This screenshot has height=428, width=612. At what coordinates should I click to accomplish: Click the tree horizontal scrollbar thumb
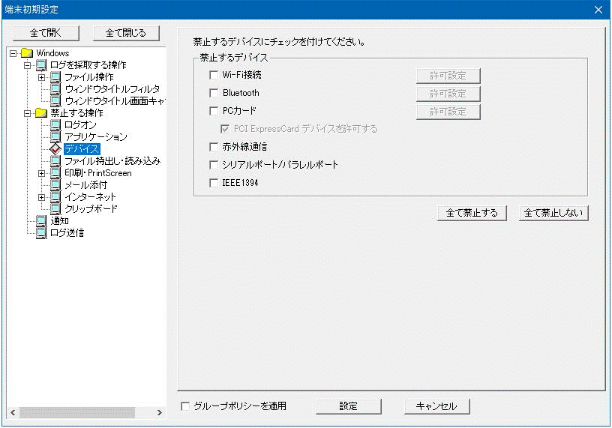point(77,413)
